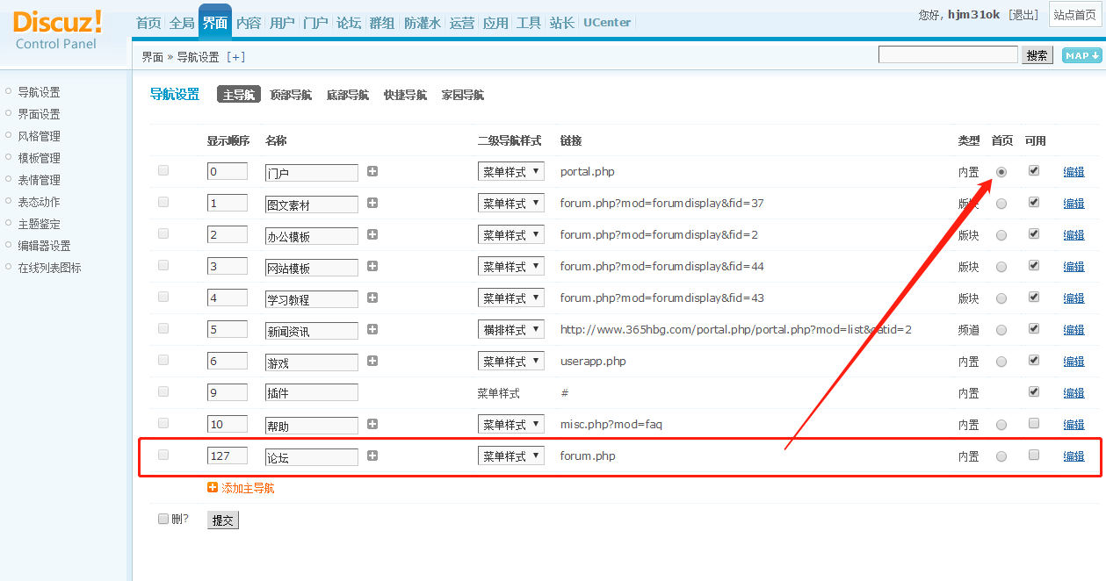The height and width of the screenshot is (581, 1106).
Task: Switch to 顶部导航 tab
Action: coord(291,95)
